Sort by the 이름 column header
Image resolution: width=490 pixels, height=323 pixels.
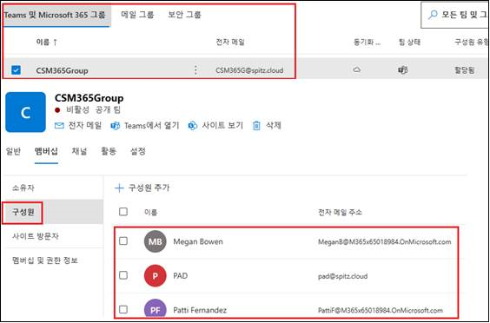pos(46,42)
